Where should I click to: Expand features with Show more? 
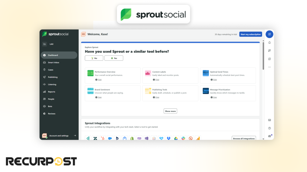(x=170, y=111)
